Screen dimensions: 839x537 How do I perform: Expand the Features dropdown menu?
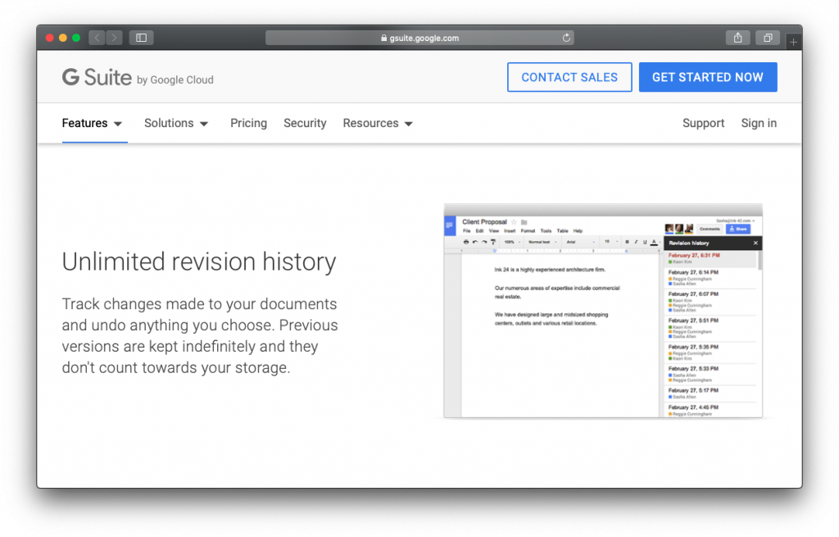click(92, 123)
